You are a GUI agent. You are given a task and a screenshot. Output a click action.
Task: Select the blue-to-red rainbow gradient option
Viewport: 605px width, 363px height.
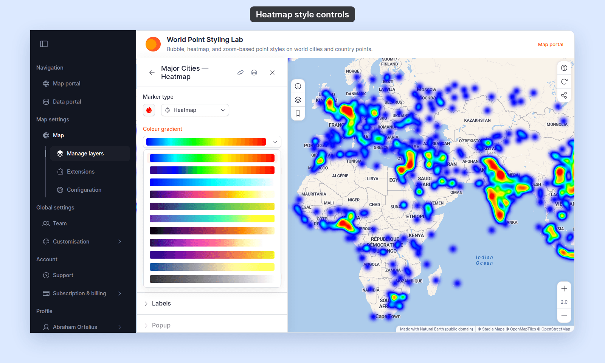click(212, 158)
